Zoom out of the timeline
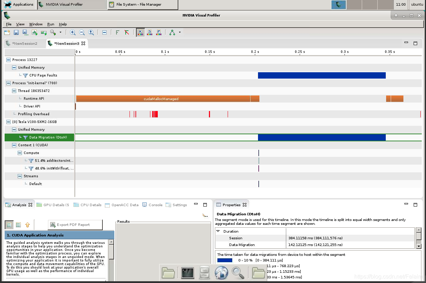The width and height of the screenshot is (426, 283). coord(82,32)
